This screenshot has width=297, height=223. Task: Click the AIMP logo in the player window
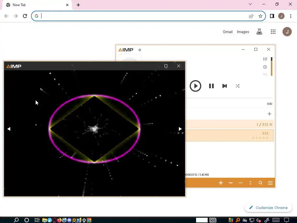tap(126, 50)
